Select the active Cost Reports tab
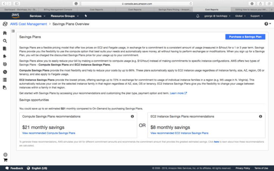 [x=212, y=9]
